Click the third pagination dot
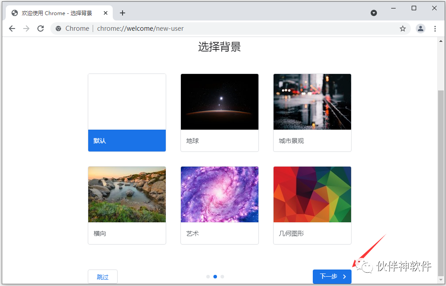 tap(222, 277)
